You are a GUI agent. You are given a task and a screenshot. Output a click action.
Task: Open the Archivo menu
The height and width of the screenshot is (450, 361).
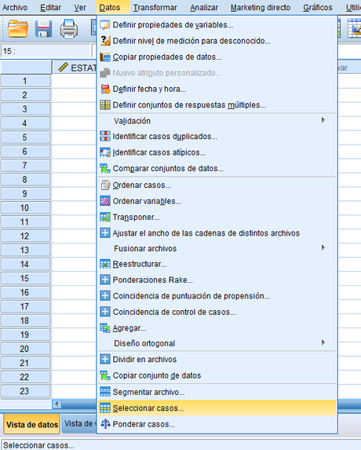(x=15, y=8)
